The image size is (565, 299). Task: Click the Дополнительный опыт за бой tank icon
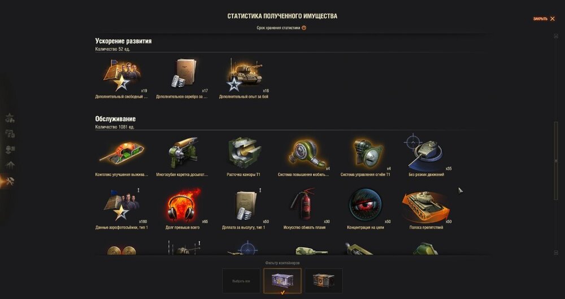245,75
